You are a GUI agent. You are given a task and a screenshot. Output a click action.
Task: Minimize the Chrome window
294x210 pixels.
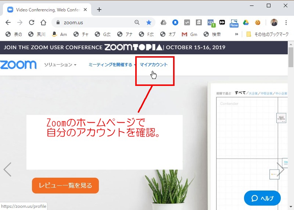[252, 6]
